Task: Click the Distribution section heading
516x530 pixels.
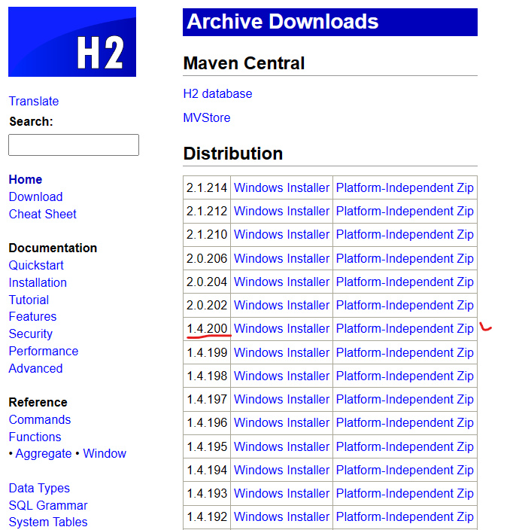Action: (x=233, y=154)
